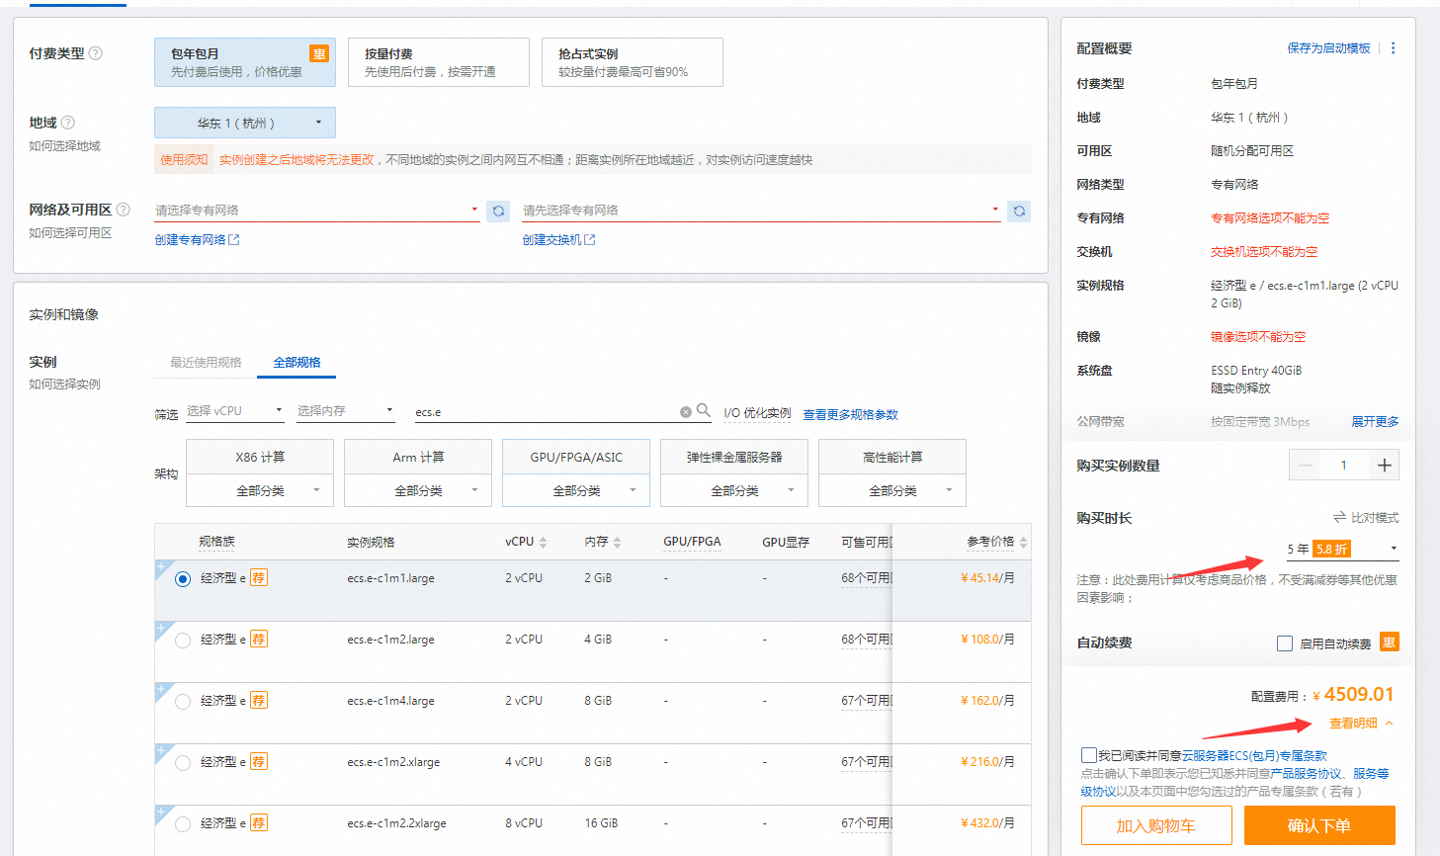Open the 全部分类 dropdown under 弹性裸金属服务器
This screenshot has width=1440, height=856.
[734, 490]
